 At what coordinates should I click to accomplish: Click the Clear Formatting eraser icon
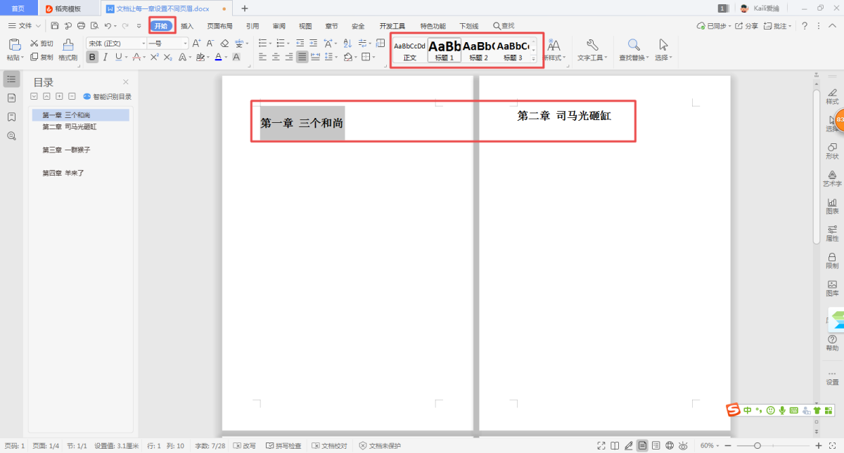click(225, 44)
